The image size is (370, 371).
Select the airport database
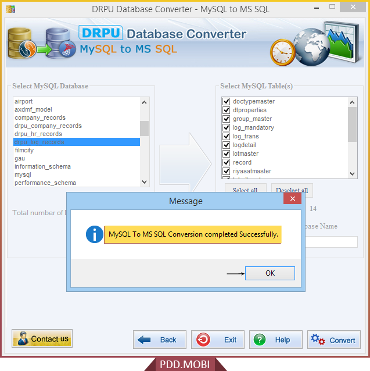click(77, 101)
